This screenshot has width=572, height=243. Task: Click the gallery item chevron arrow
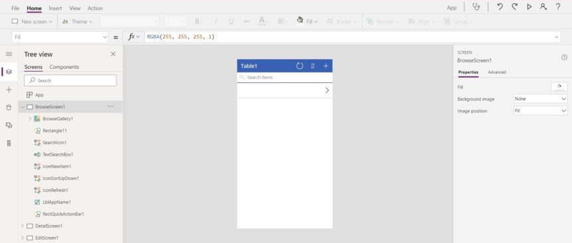click(x=327, y=90)
